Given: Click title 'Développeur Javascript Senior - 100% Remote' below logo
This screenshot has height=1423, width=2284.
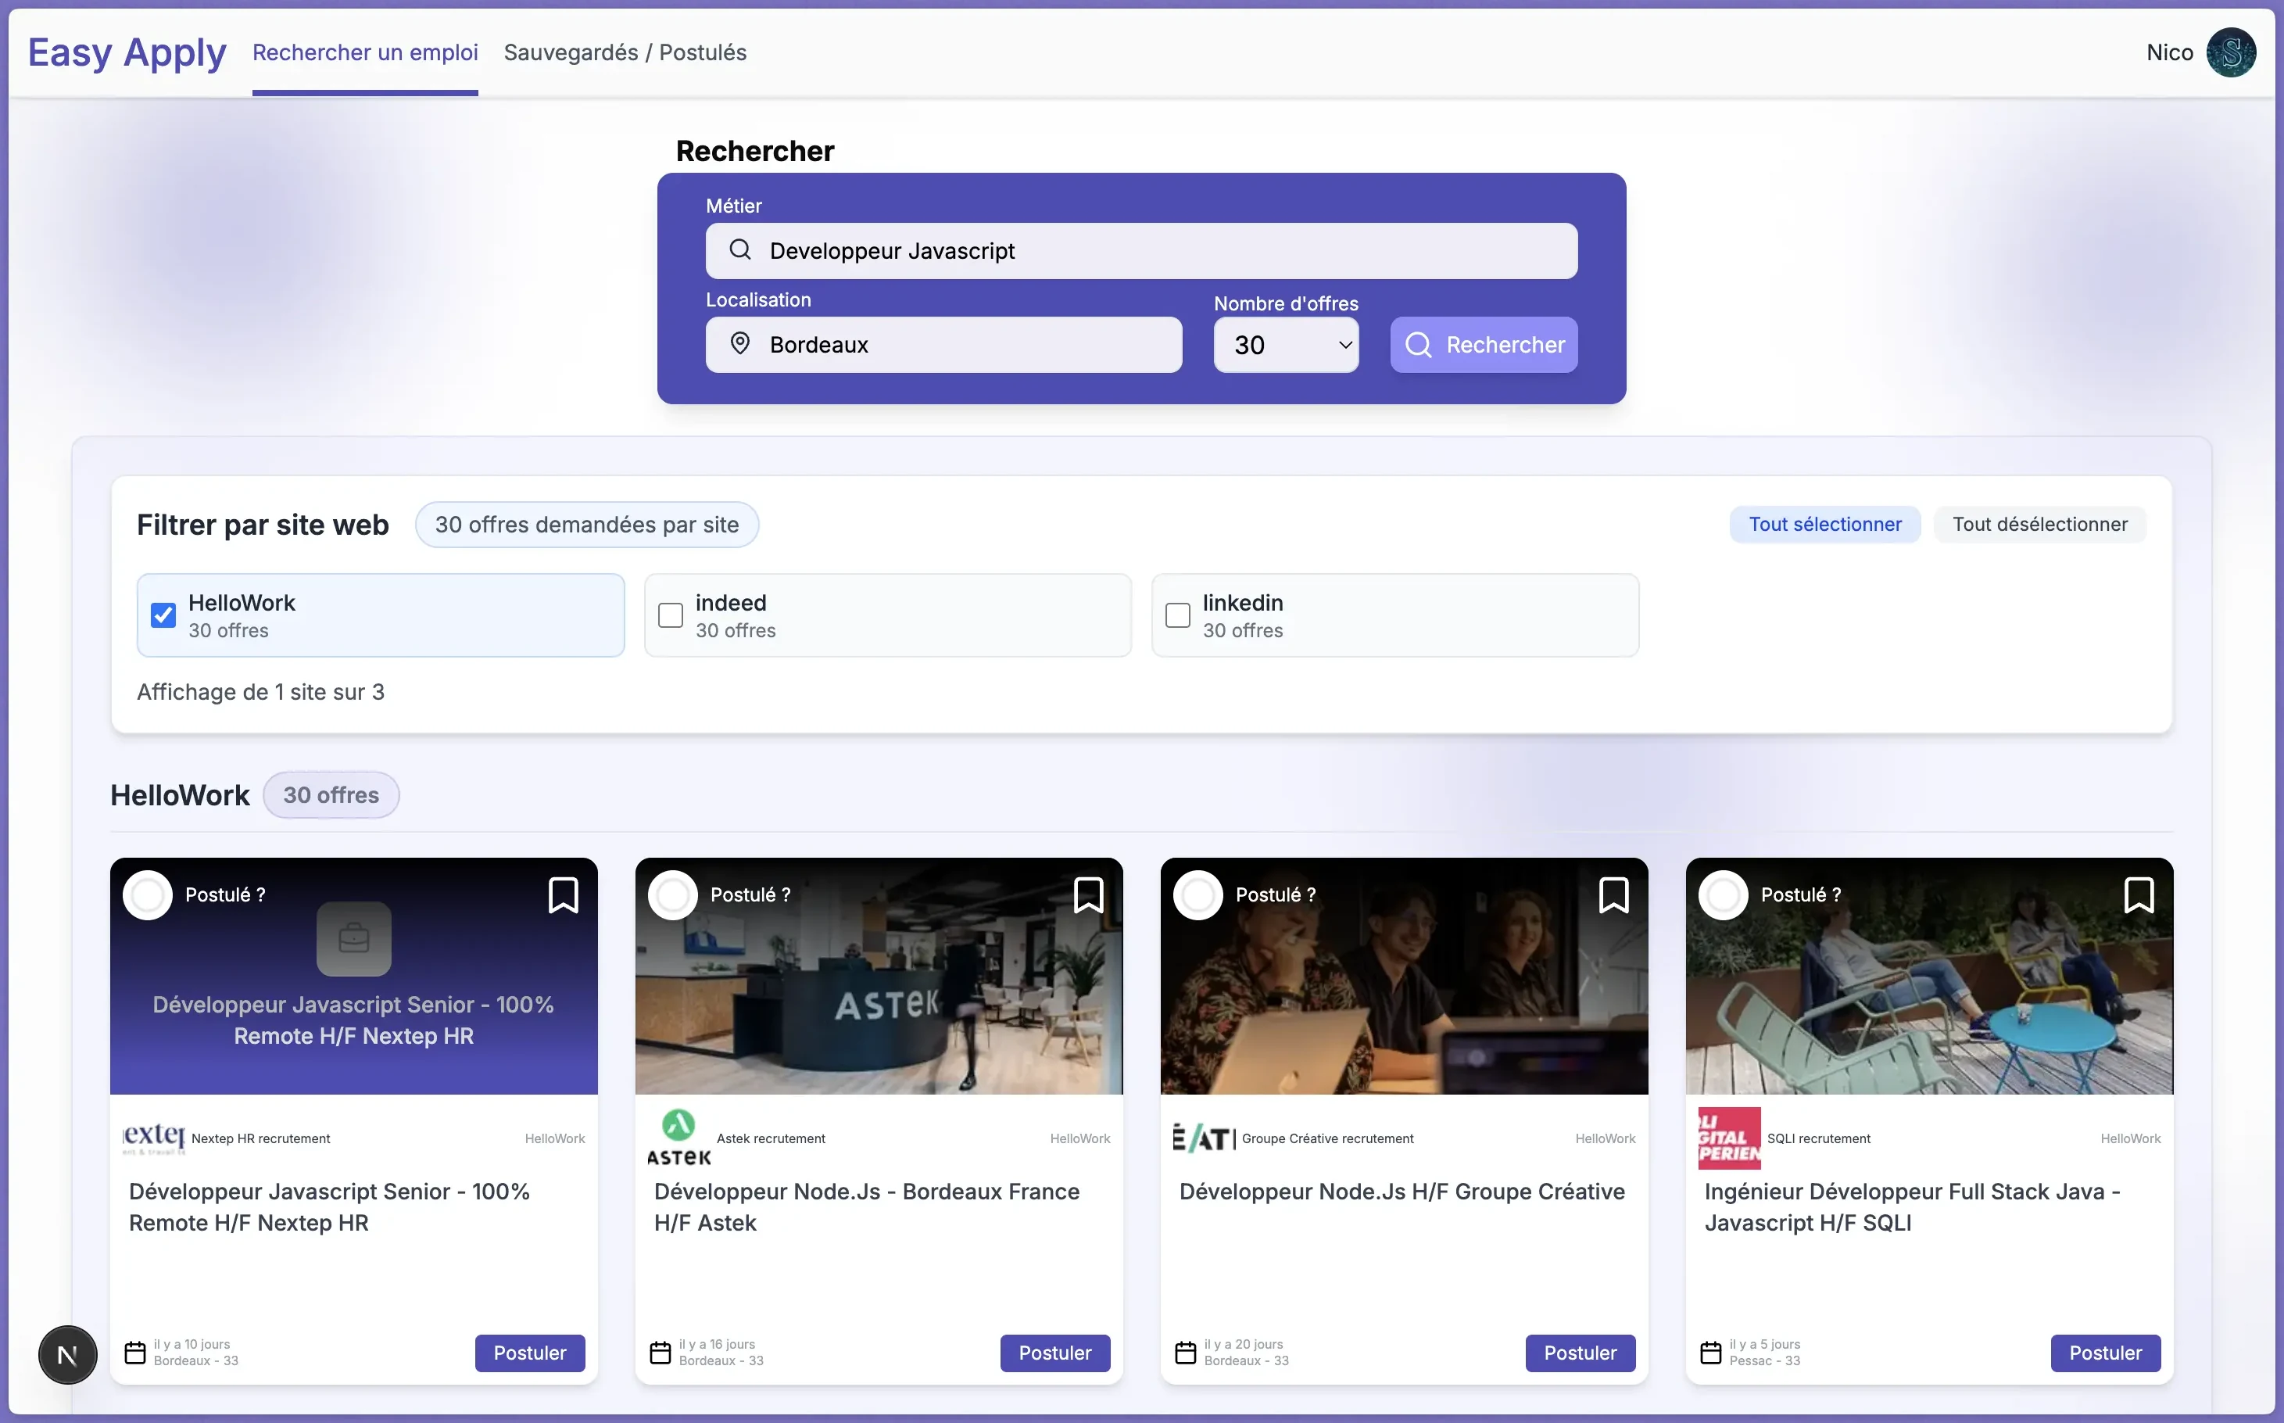Looking at the screenshot, I should tap(329, 1207).
